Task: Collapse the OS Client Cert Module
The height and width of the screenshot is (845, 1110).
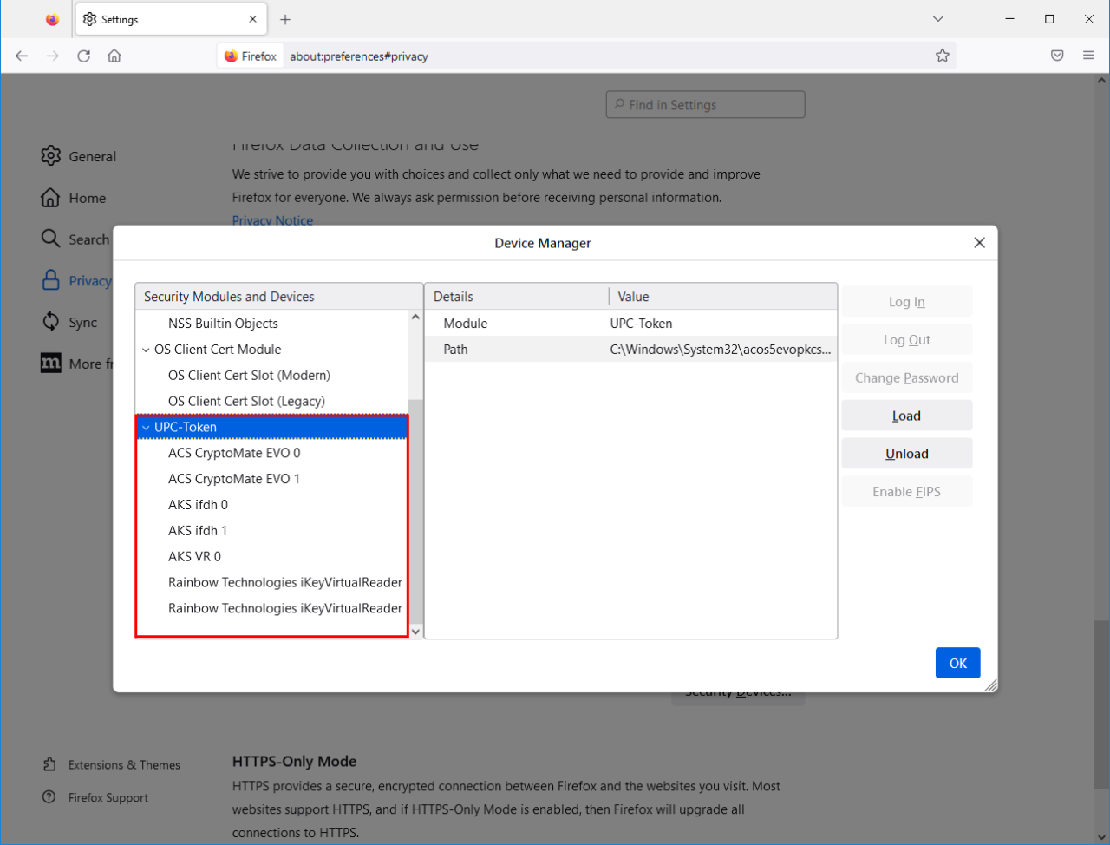Action: click(146, 350)
